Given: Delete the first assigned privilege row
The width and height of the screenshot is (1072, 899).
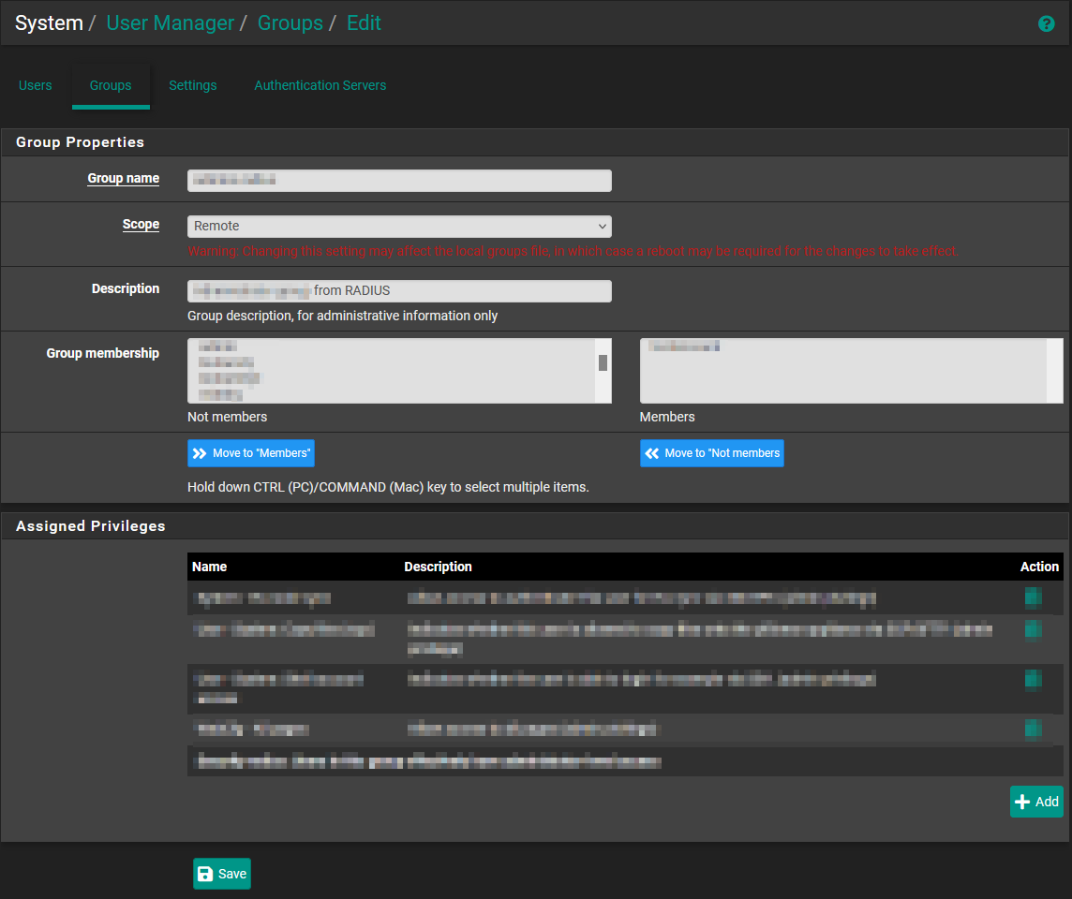Looking at the screenshot, I should tap(1033, 597).
